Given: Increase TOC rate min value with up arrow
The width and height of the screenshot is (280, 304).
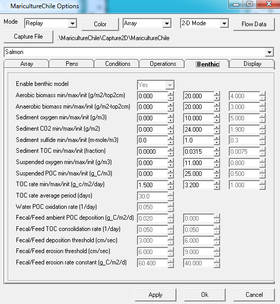Looking at the screenshot, I should coord(170,183).
